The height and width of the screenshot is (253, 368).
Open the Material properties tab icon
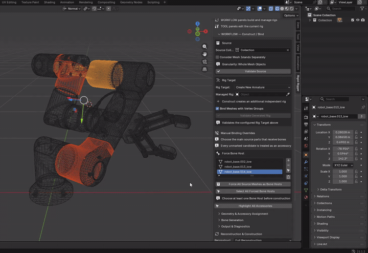coord(306,197)
